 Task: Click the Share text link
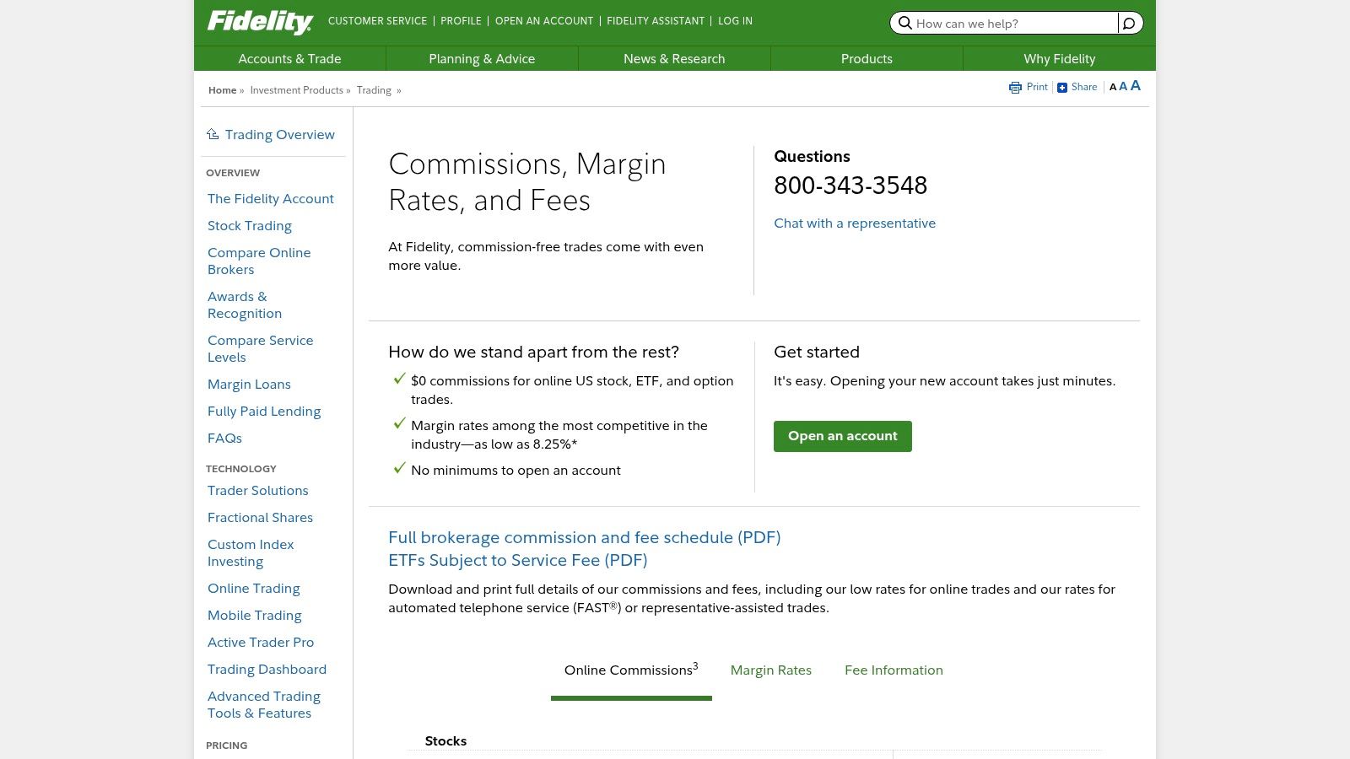1084,87
